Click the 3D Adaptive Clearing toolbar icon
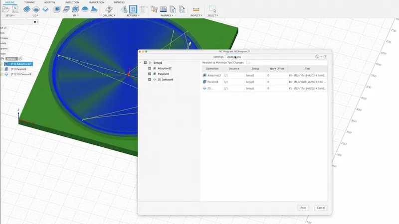The height and width of the screenshot is (224, 399). [57, 9]
